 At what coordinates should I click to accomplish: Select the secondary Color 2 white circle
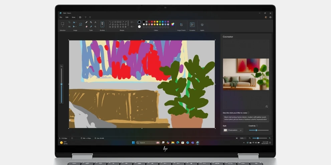point(139,27)
